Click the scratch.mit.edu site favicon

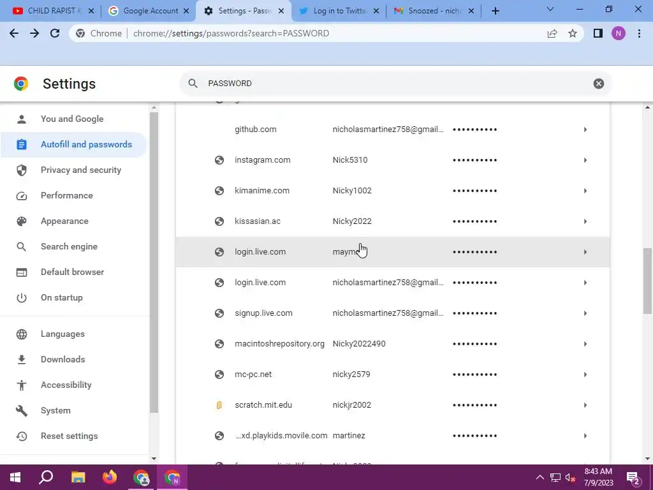pos(219,405)
